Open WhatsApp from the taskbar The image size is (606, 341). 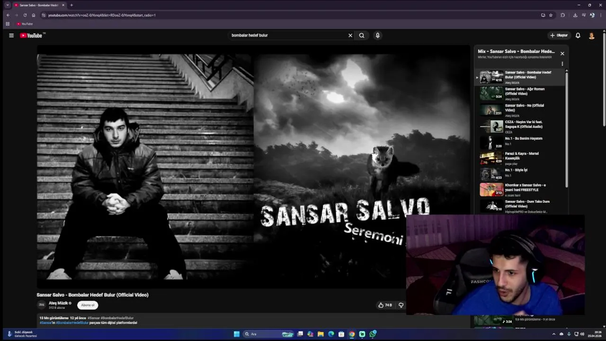click(373, 334)
